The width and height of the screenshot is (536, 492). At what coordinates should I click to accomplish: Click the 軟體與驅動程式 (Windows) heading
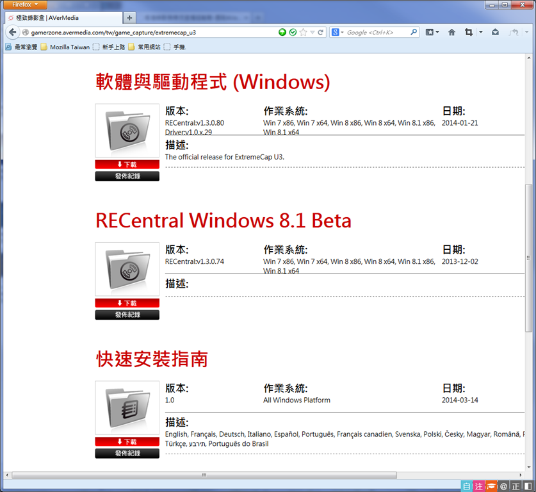213,82
